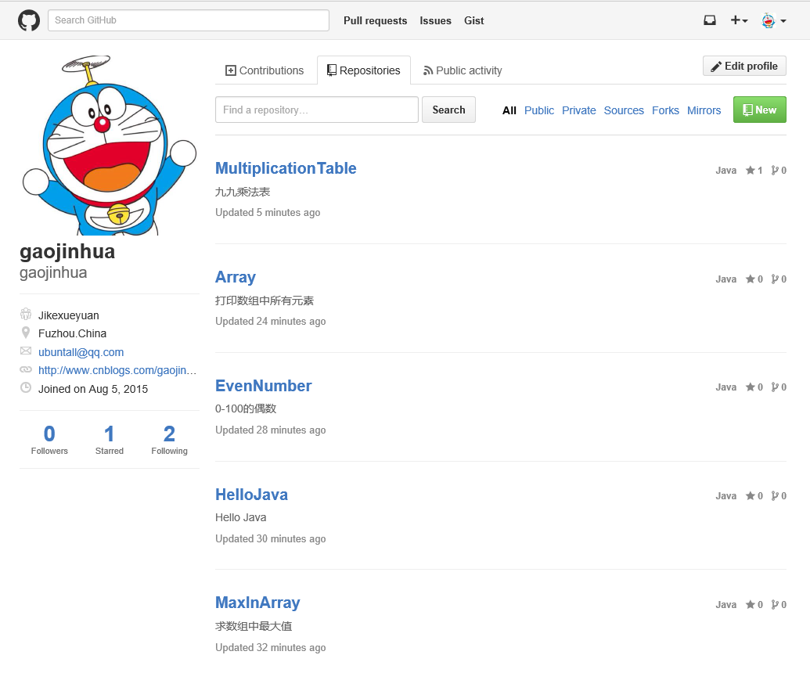Image resolution: width=810 pixels, height=673 pixels.
Task: Select the Repositories tab
Action: coord(364,70)
